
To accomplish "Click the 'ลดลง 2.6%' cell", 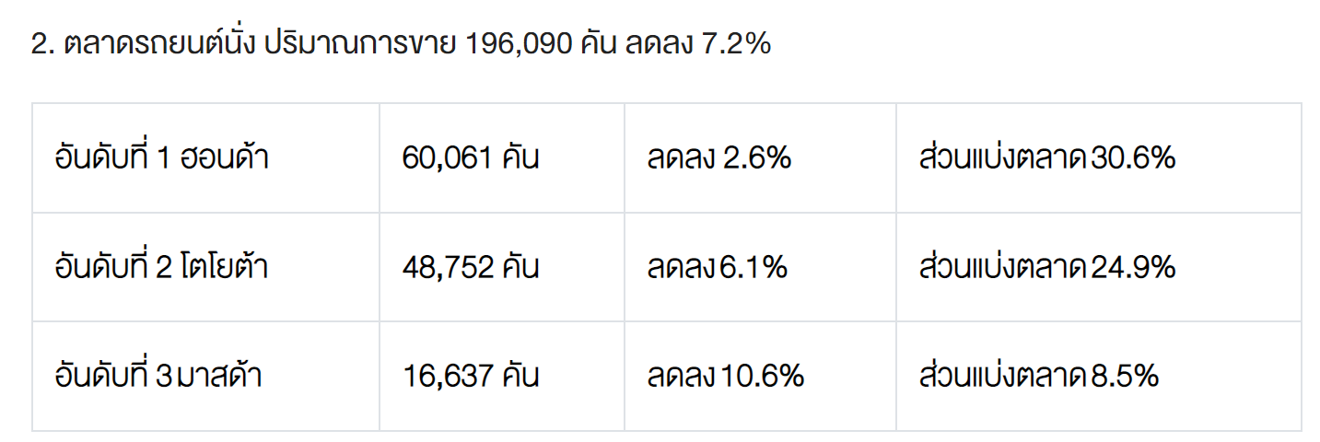I will [x=718, y=158].
